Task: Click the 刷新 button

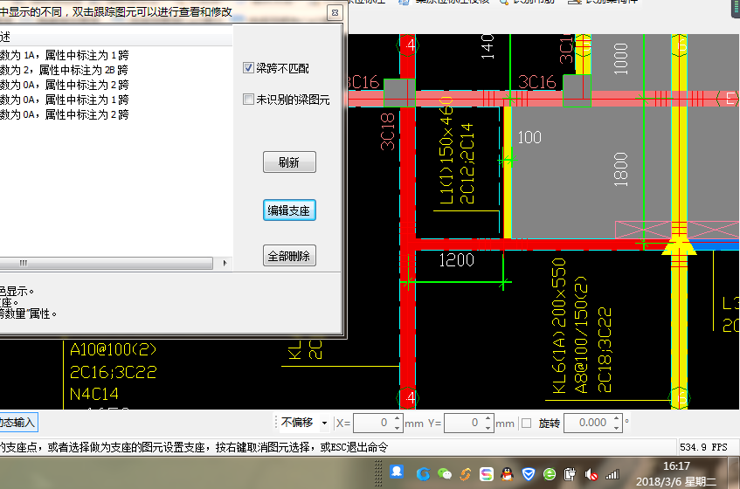Action: (x=289, y=162)
